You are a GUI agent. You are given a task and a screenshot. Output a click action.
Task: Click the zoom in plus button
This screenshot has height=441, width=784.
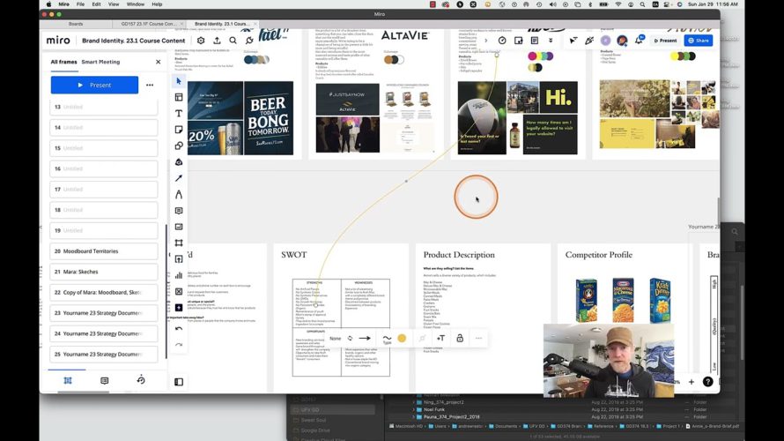[691, 382]
